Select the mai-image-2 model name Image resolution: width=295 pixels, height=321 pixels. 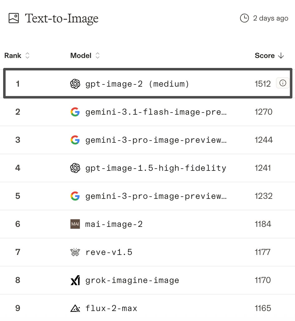tap(114, 224)
